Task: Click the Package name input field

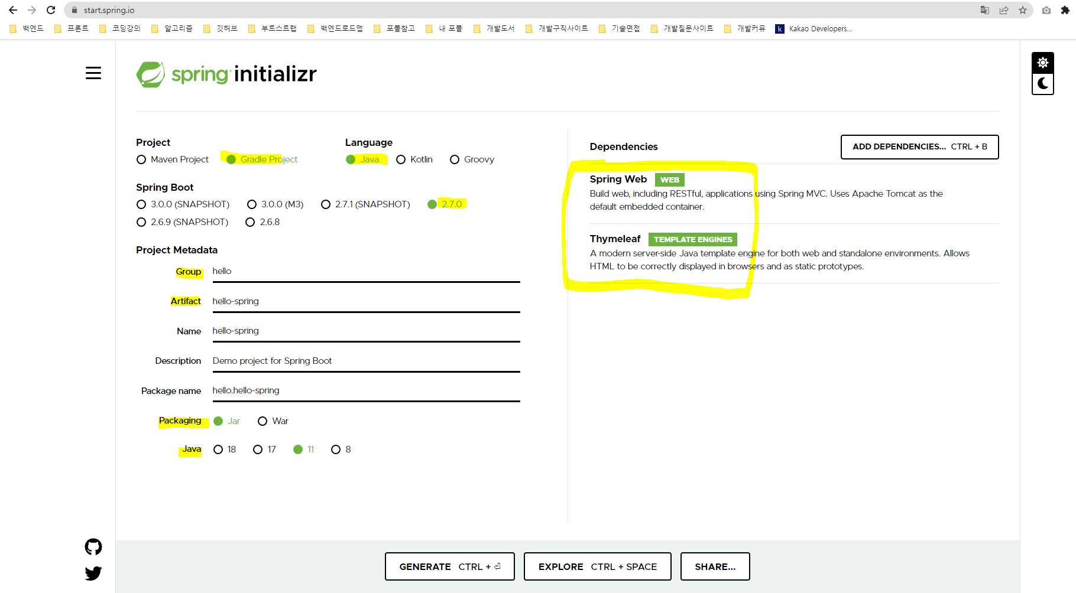Action: [x=366, y=390]
